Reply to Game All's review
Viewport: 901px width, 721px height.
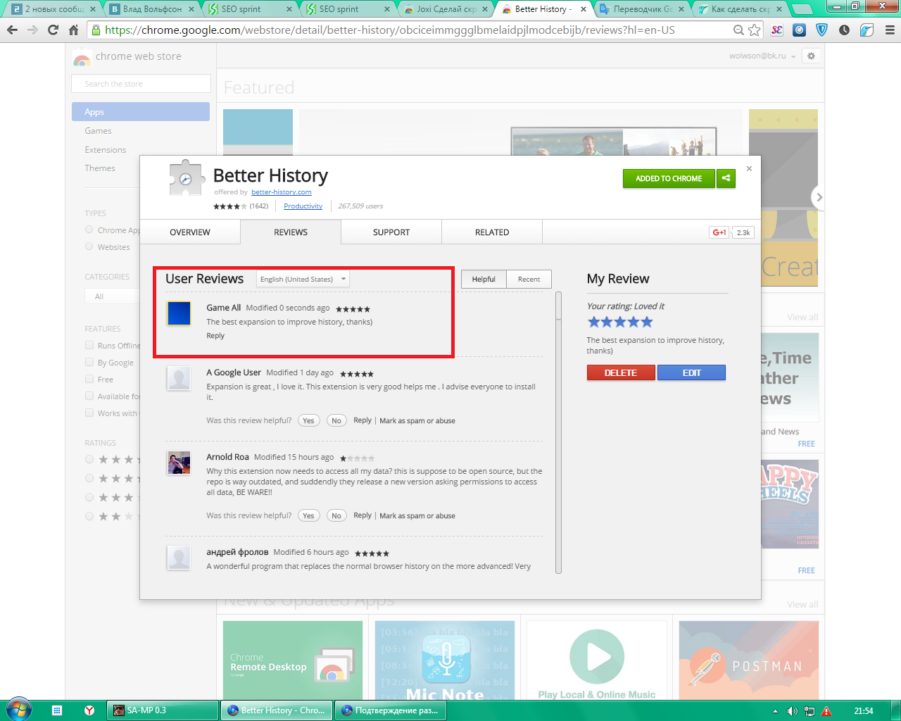pyautogui.click(x=215, y=336)
